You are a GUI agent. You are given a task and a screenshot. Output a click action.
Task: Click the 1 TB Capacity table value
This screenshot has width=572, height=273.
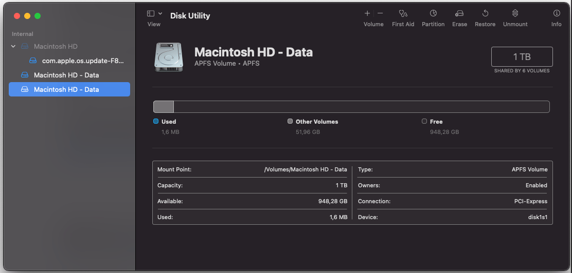[342, 185]
